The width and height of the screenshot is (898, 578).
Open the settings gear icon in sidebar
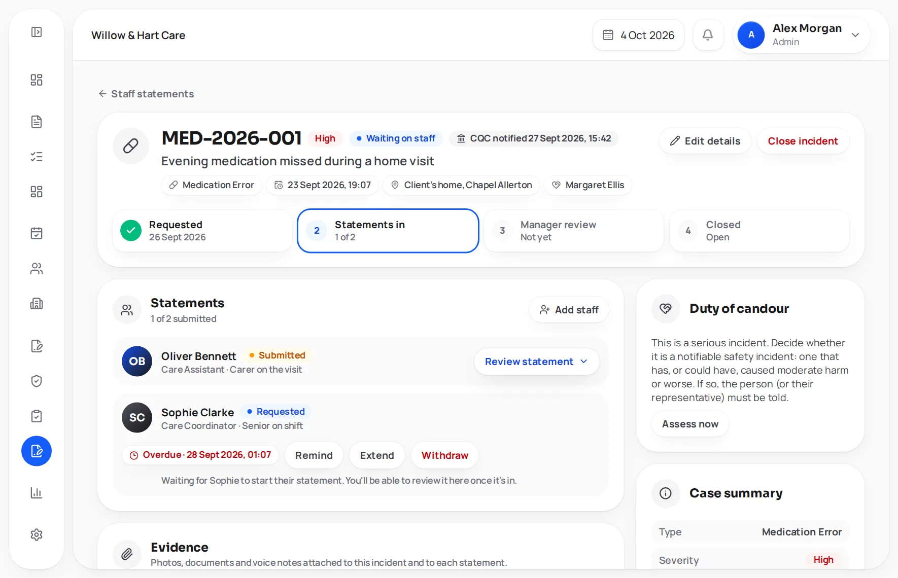(37, 534)
